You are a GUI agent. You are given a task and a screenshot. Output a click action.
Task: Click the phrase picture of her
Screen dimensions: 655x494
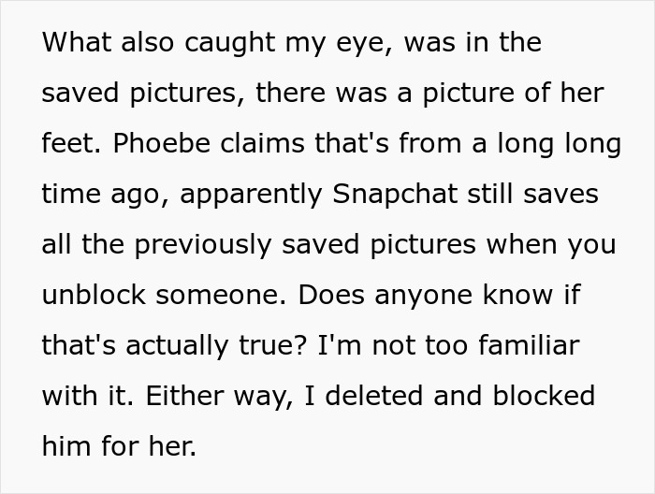(509, 94)
